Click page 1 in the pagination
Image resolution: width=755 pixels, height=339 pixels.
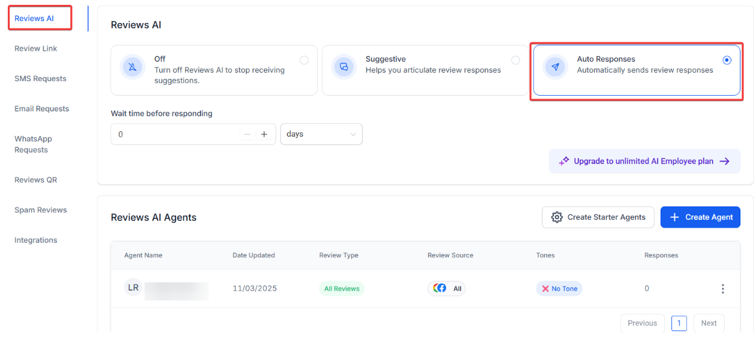679,323
